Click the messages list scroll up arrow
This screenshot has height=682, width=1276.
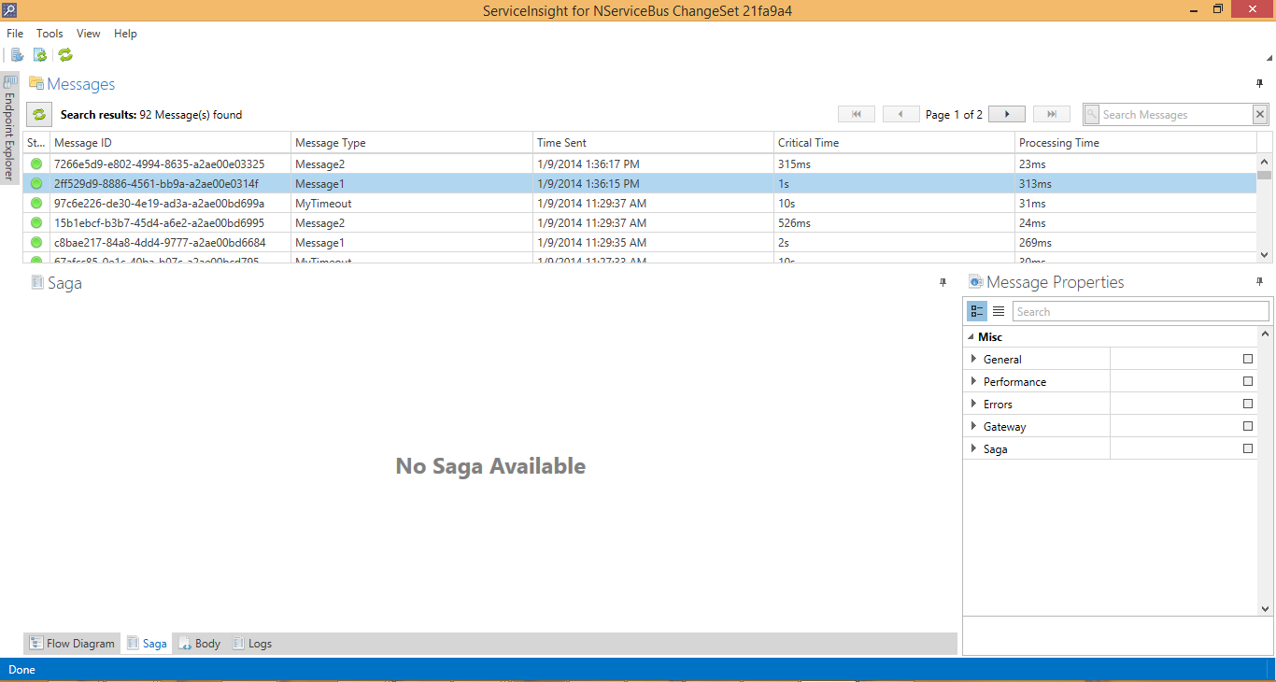(1265, 163)
